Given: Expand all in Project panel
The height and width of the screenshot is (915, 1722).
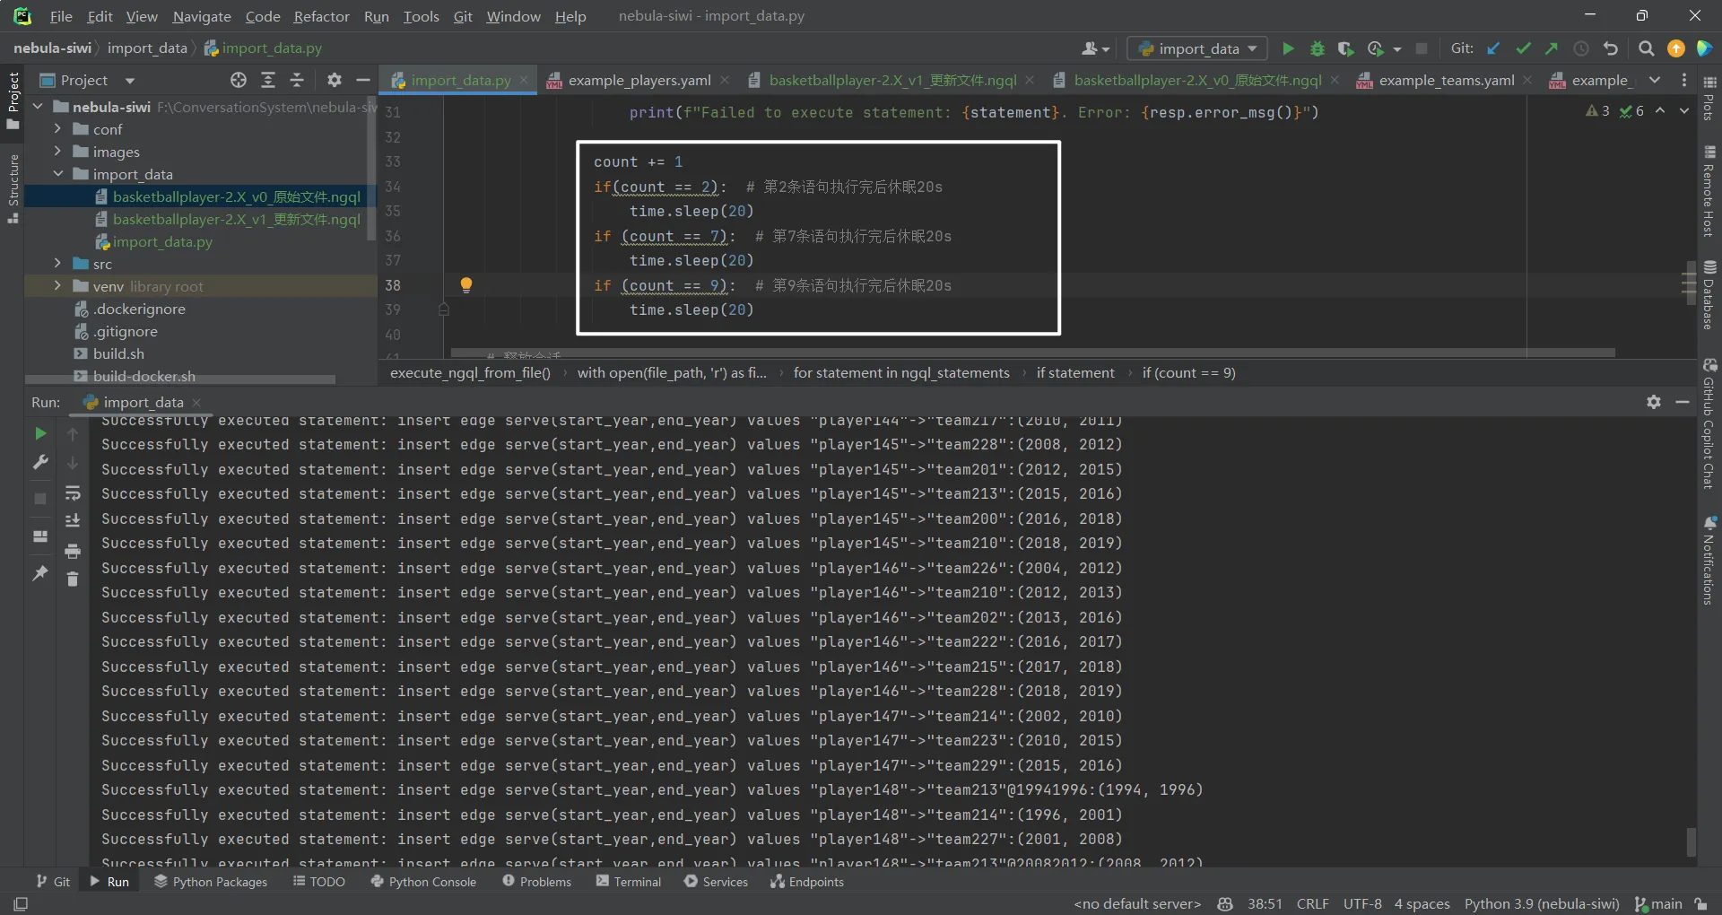Looking at the screenshot, I should [267, 80].
